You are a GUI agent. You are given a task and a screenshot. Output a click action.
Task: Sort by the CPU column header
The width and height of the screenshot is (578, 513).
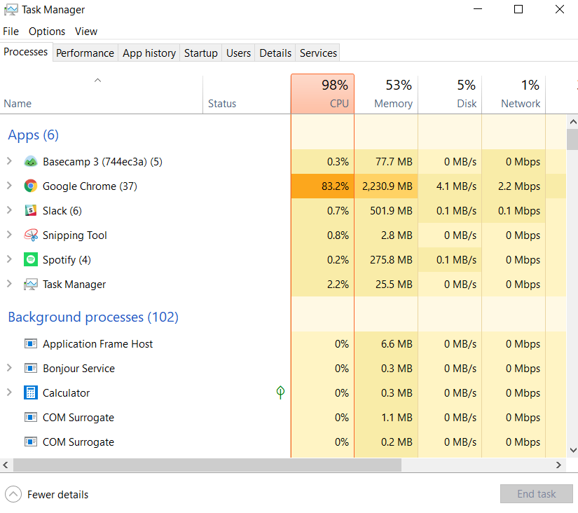pos(322,94)
